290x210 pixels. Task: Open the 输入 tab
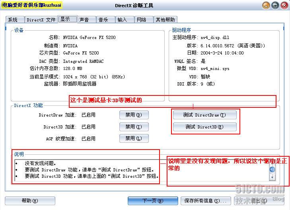125,19
